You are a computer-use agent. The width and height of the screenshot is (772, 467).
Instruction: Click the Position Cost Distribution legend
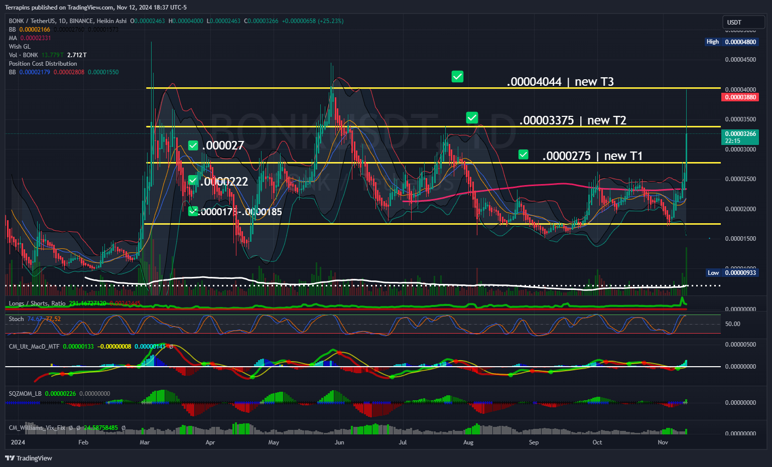43,64
